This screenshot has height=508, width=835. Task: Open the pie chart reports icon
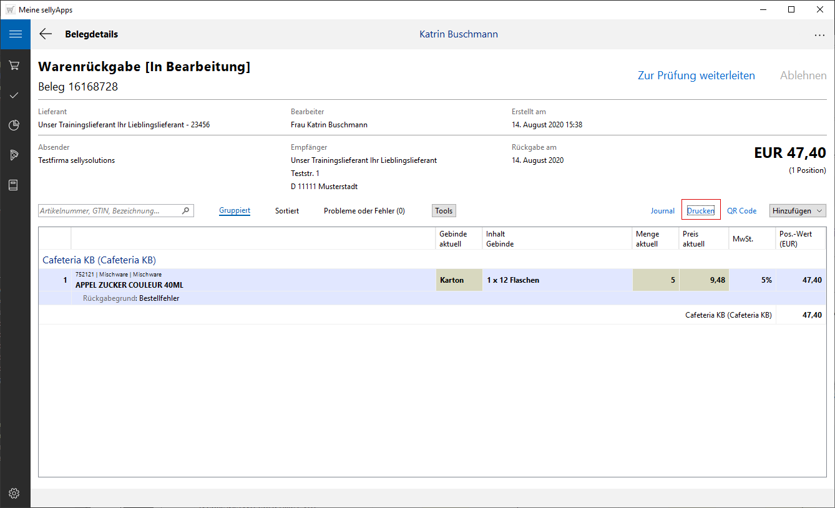[14, 125]
